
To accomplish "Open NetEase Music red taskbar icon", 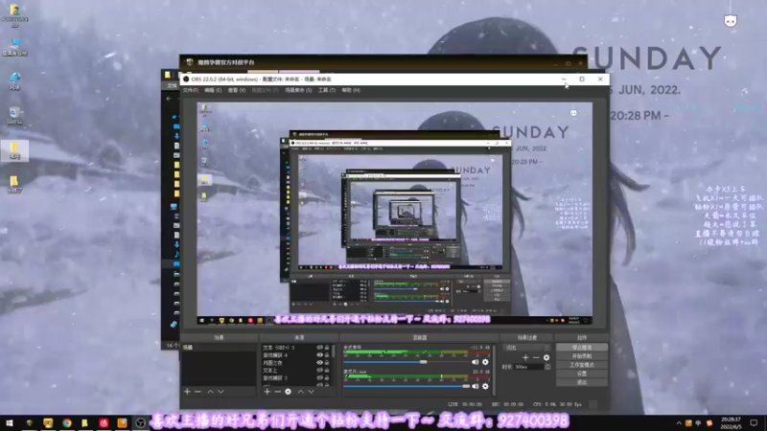I will 104,423.
